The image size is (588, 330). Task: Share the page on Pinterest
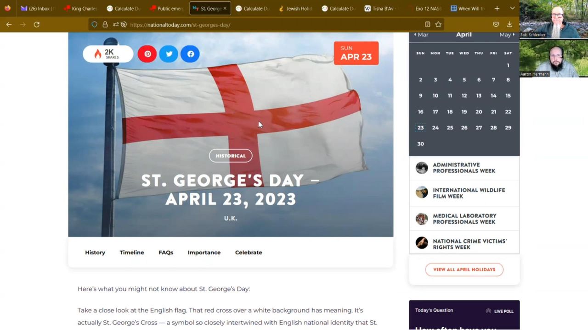click(147, 54)
